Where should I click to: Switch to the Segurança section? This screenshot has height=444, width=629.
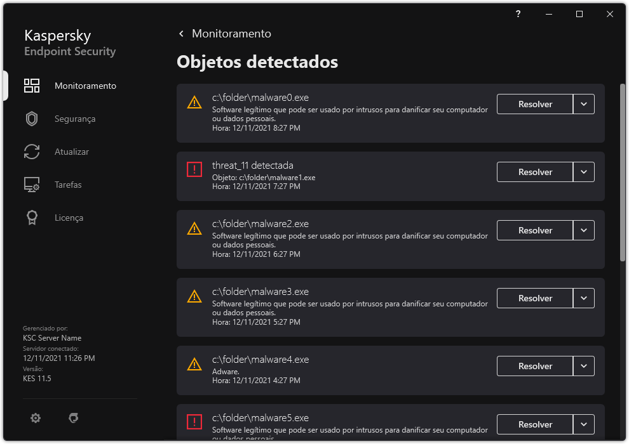click(74, 119)
